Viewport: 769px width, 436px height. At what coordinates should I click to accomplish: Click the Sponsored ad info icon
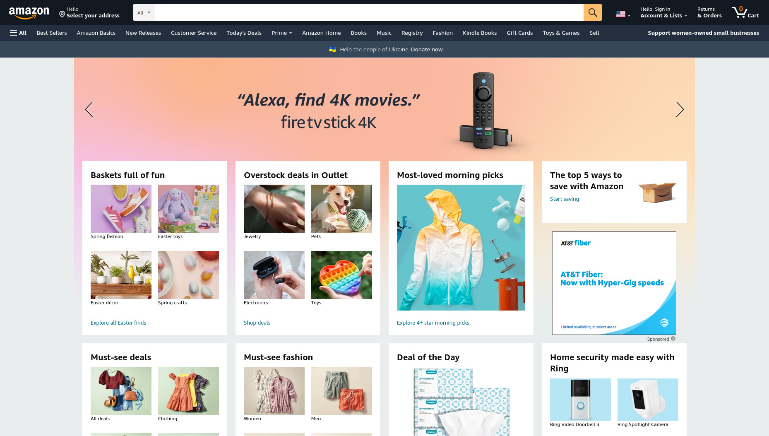pos(673,339)
